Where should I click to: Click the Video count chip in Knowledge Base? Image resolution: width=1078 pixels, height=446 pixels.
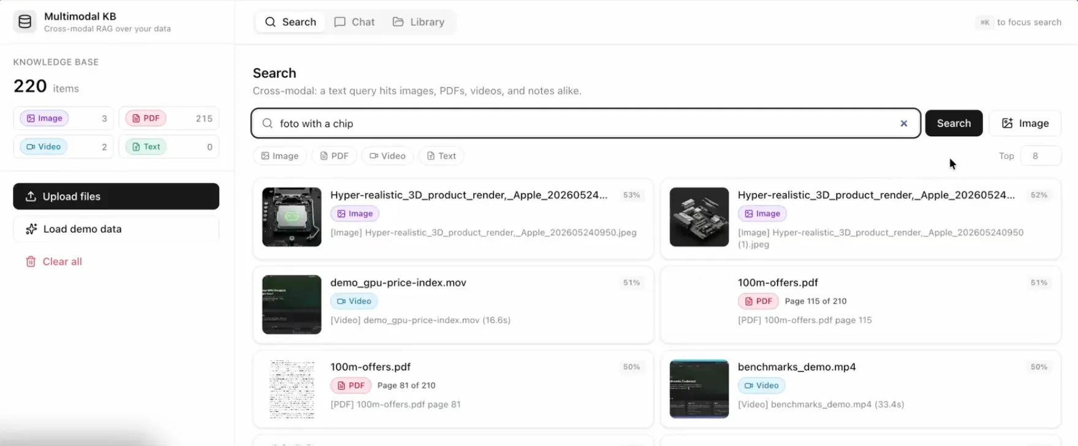tap(63, 146)
